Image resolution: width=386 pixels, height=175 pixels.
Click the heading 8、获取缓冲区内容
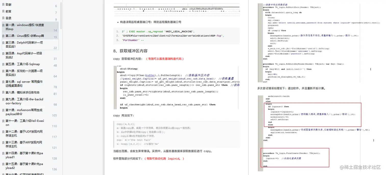(x=130, y=51)
